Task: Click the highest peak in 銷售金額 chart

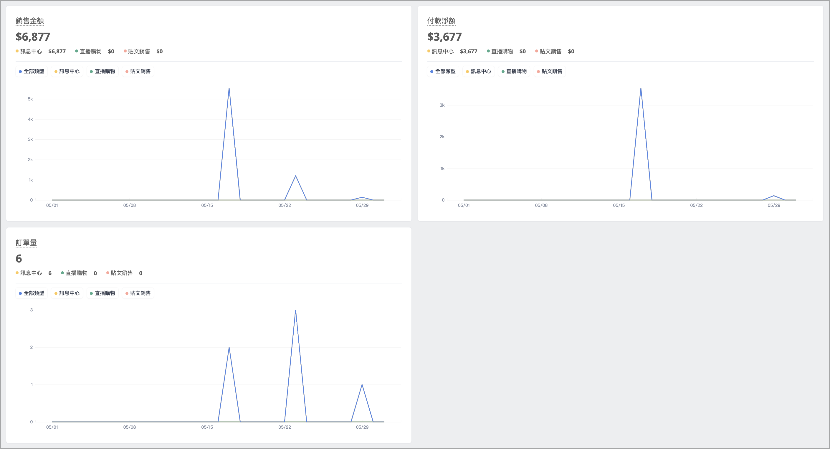Action: (x=229, y=88)
